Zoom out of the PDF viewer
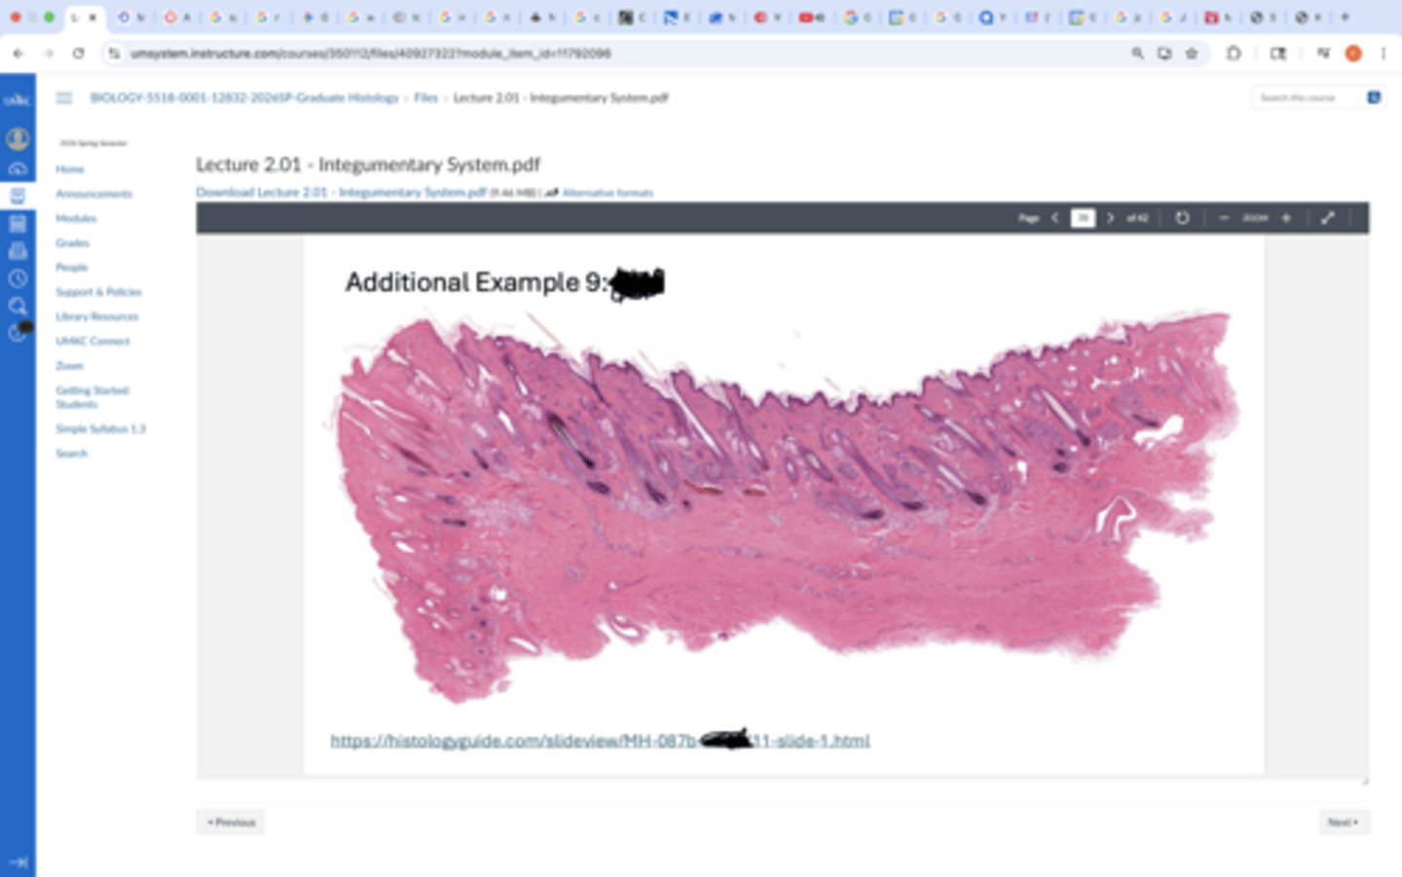Image resolution: width=1402 pixels, height=877 pixels. click(x=1224, y=218)
